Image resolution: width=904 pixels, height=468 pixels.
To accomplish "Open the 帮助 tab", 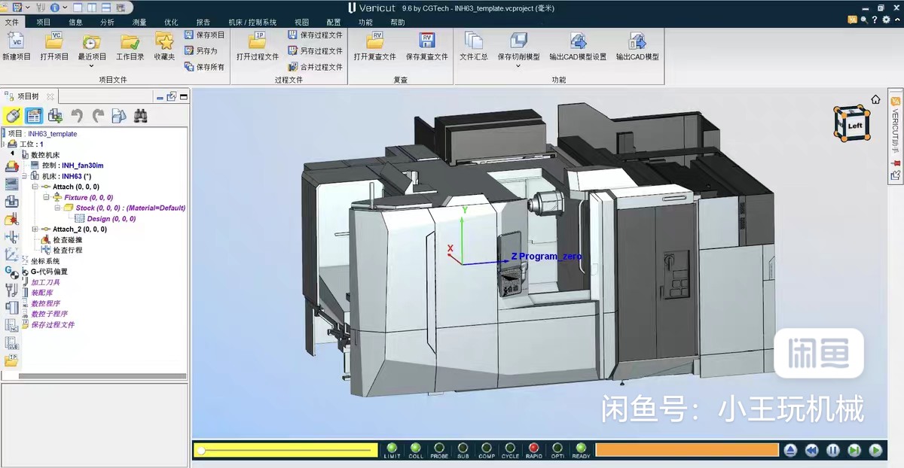I will coord(398,23).
